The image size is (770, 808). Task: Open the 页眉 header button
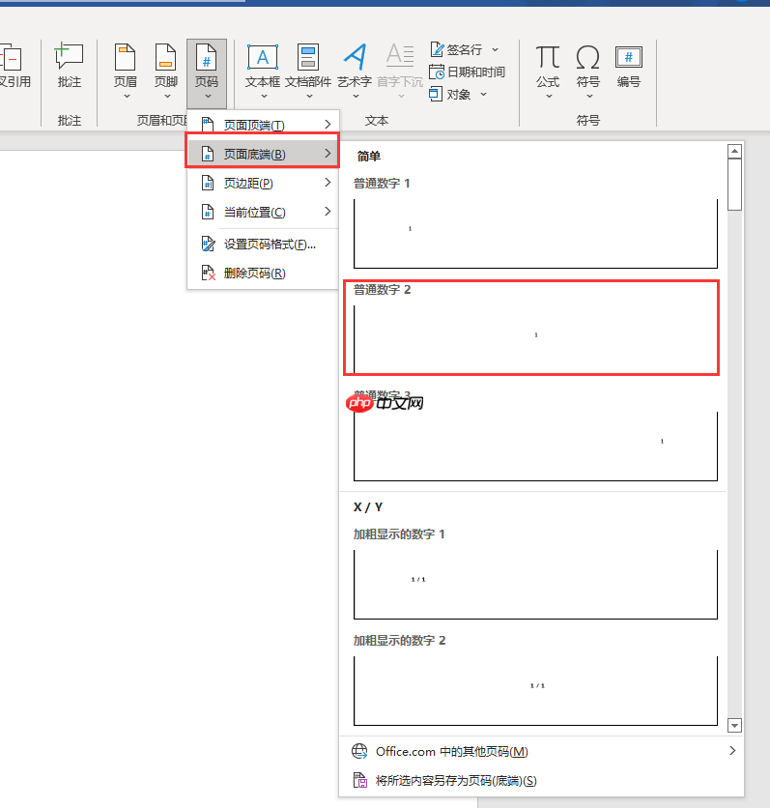(126, 70)
